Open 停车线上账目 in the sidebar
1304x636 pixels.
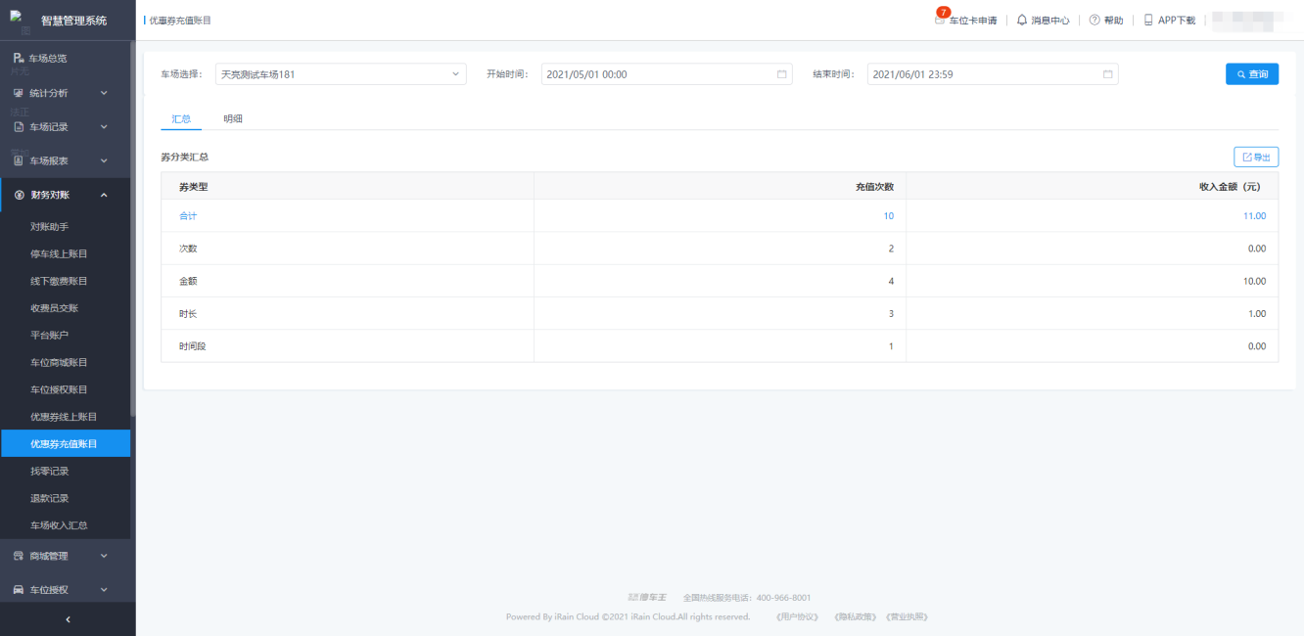[59, 253]
